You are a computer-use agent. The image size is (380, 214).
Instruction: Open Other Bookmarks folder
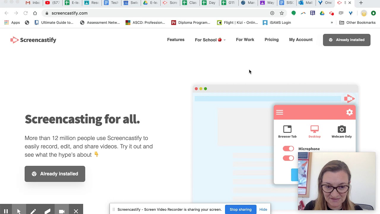coord(357,23)
